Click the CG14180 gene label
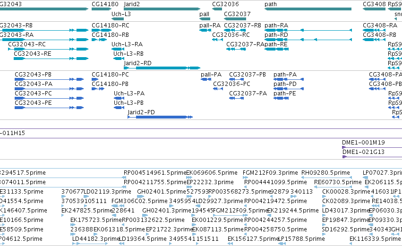Viewport: 402px width, 246px height. pos(105,4)
